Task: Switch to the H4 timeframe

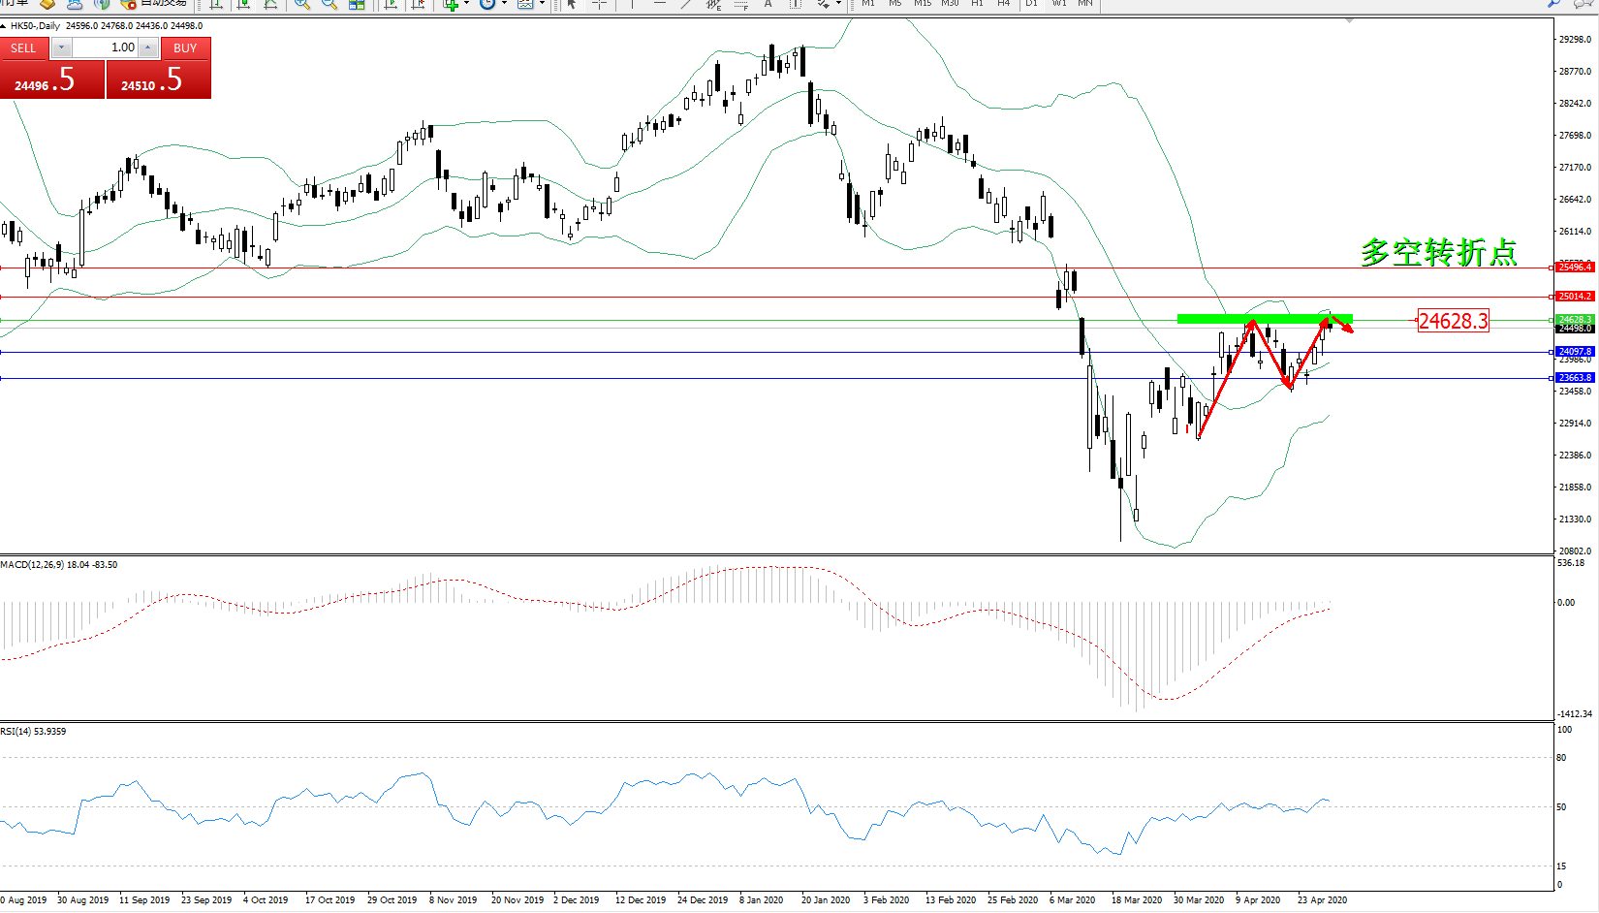Action: [x=1003, y=4]
